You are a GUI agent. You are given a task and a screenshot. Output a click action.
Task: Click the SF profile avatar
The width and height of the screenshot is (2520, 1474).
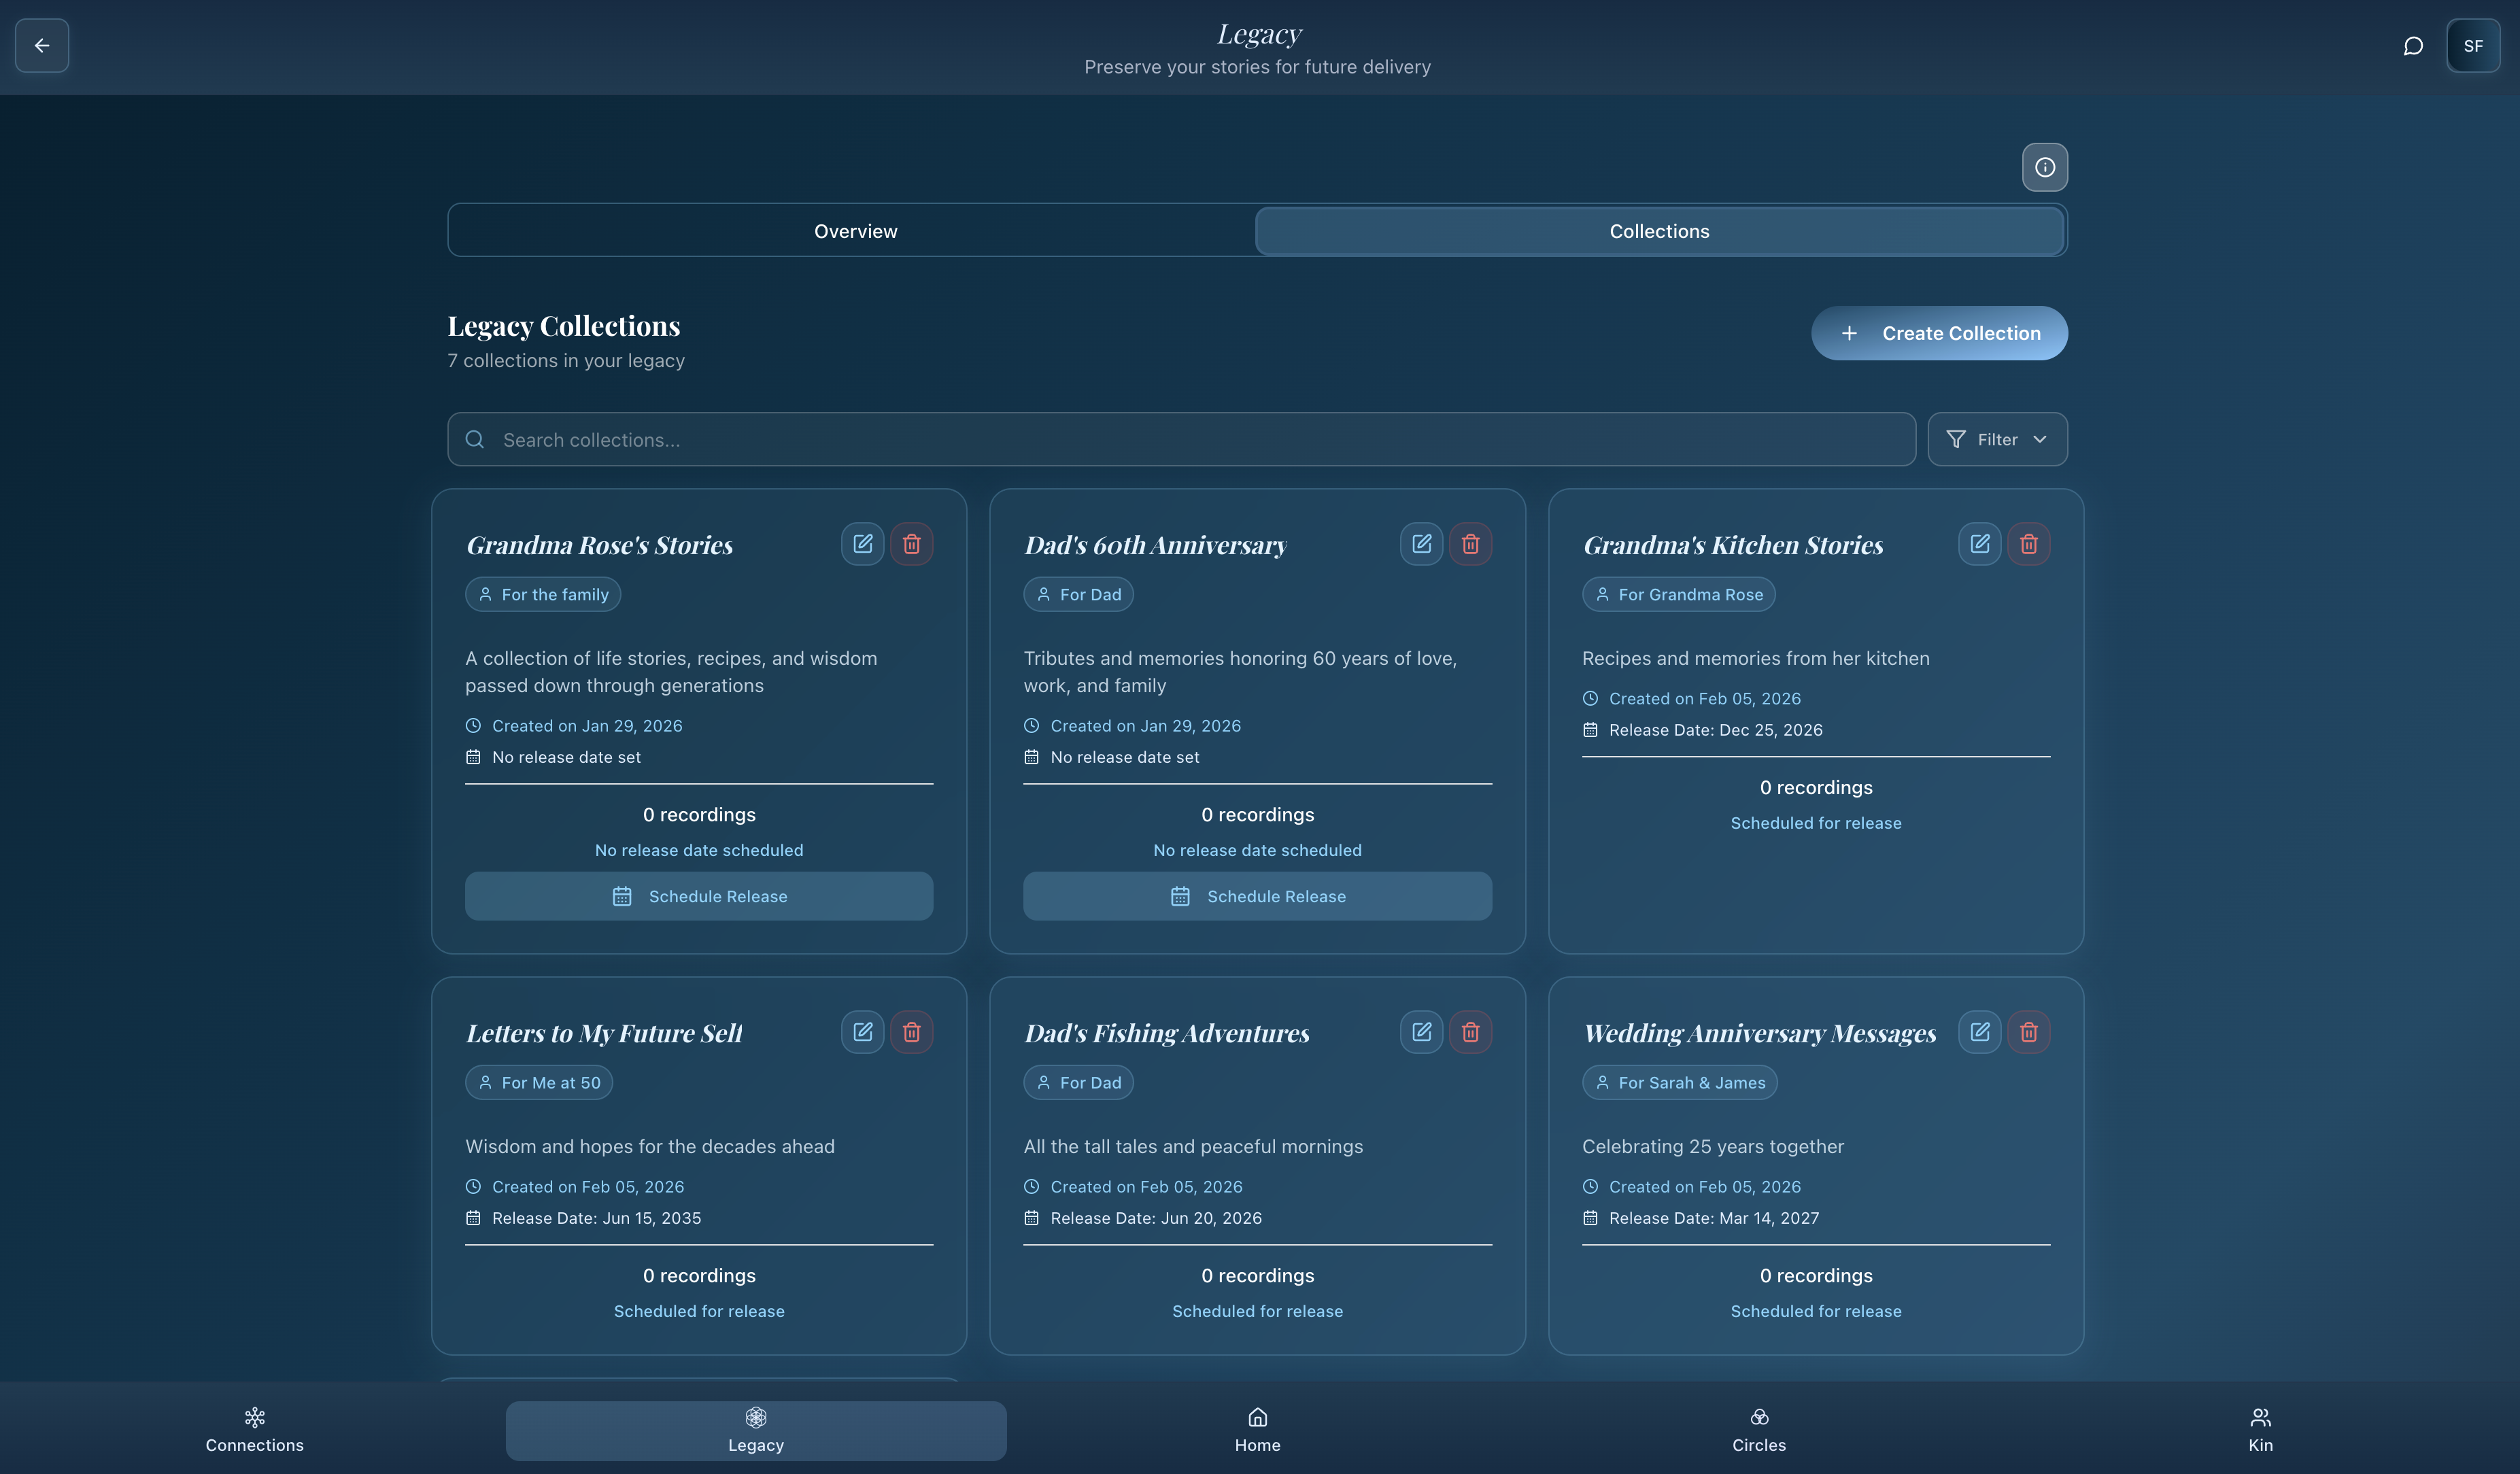click(x=2472, y=46)
